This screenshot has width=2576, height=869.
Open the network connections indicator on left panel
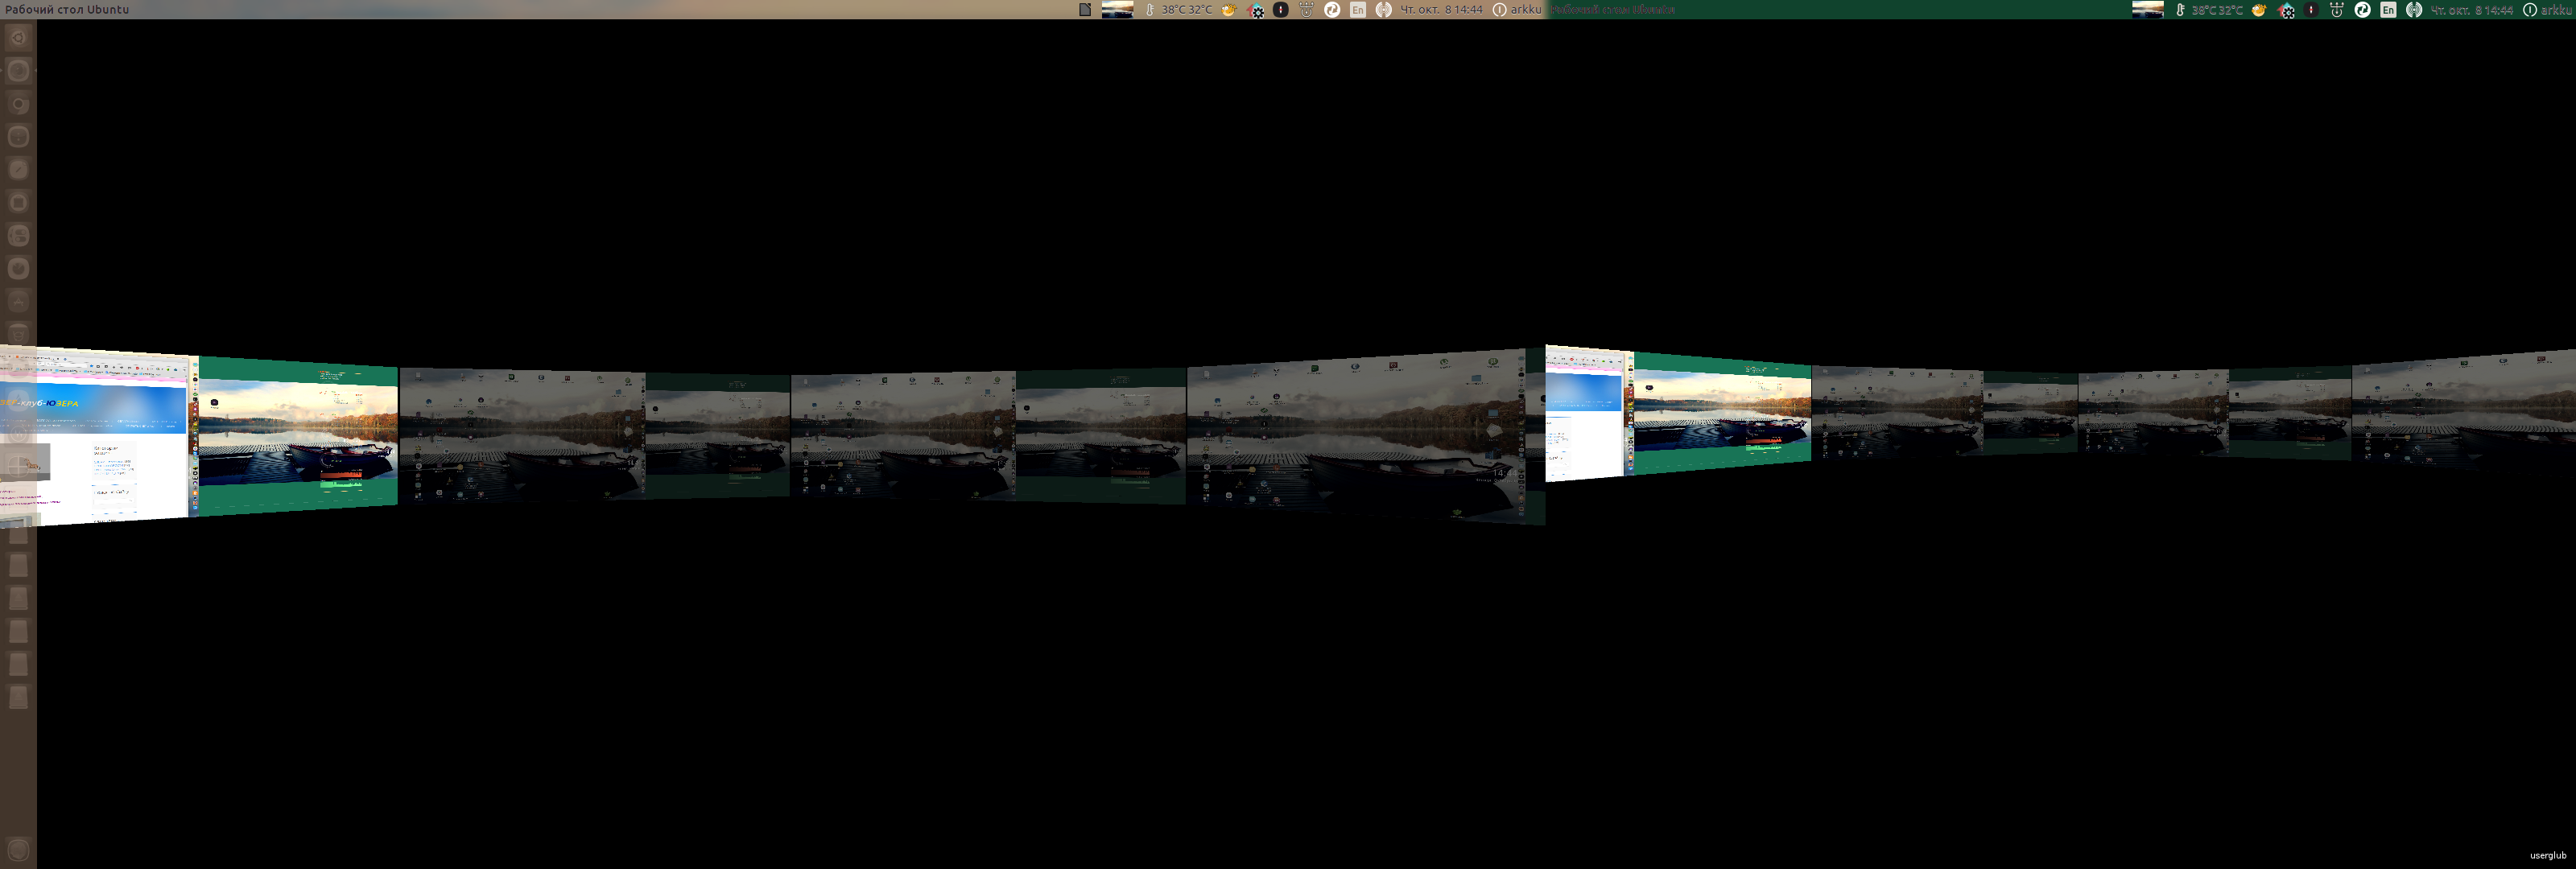(1306, 10)
